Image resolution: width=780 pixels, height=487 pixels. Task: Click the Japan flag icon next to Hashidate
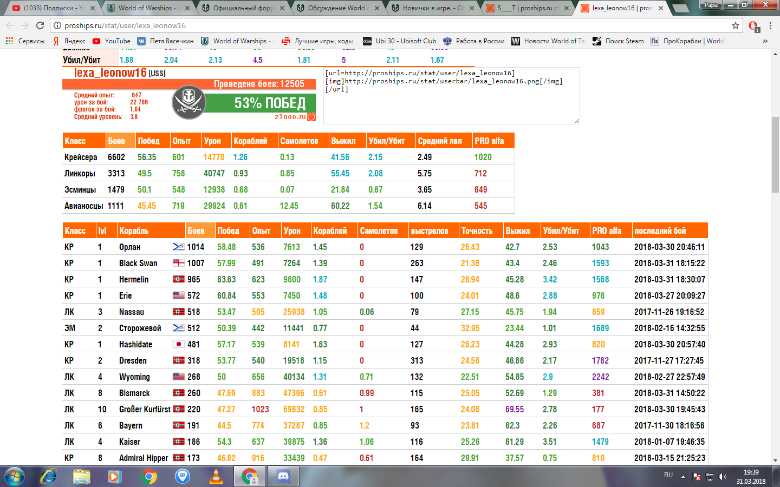pos(179,344)
